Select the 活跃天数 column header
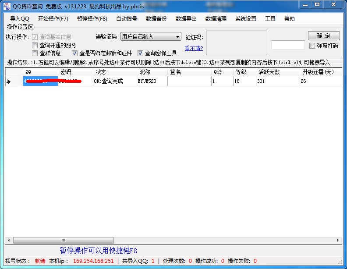Screen dimensions: 347x269 pos(278,72)
